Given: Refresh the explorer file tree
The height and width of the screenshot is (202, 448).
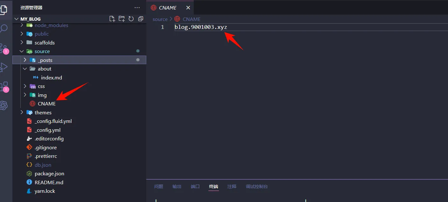Looking at the screenshot, I should 131,19.
